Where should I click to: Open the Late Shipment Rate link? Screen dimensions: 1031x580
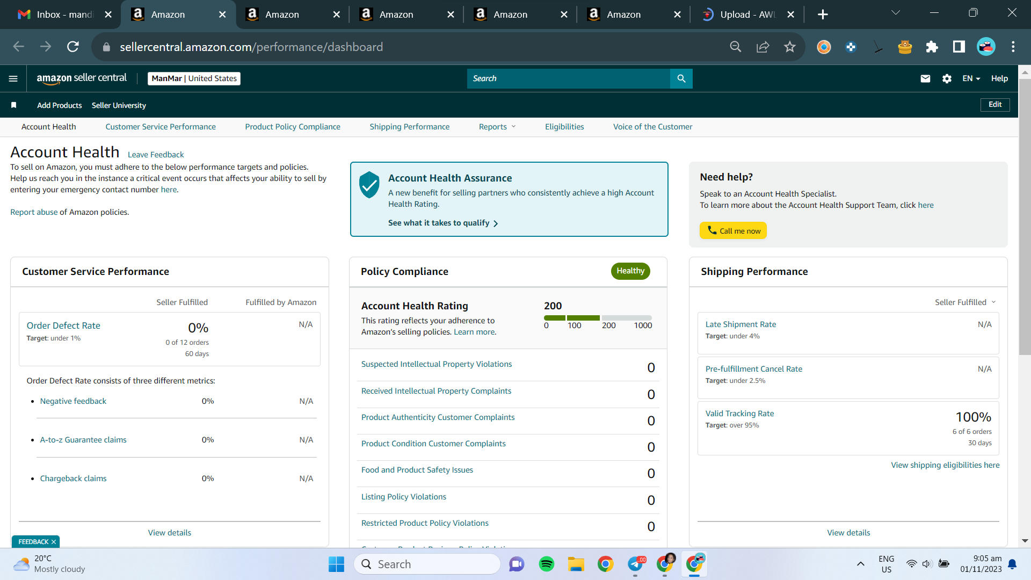pos(740,324)
